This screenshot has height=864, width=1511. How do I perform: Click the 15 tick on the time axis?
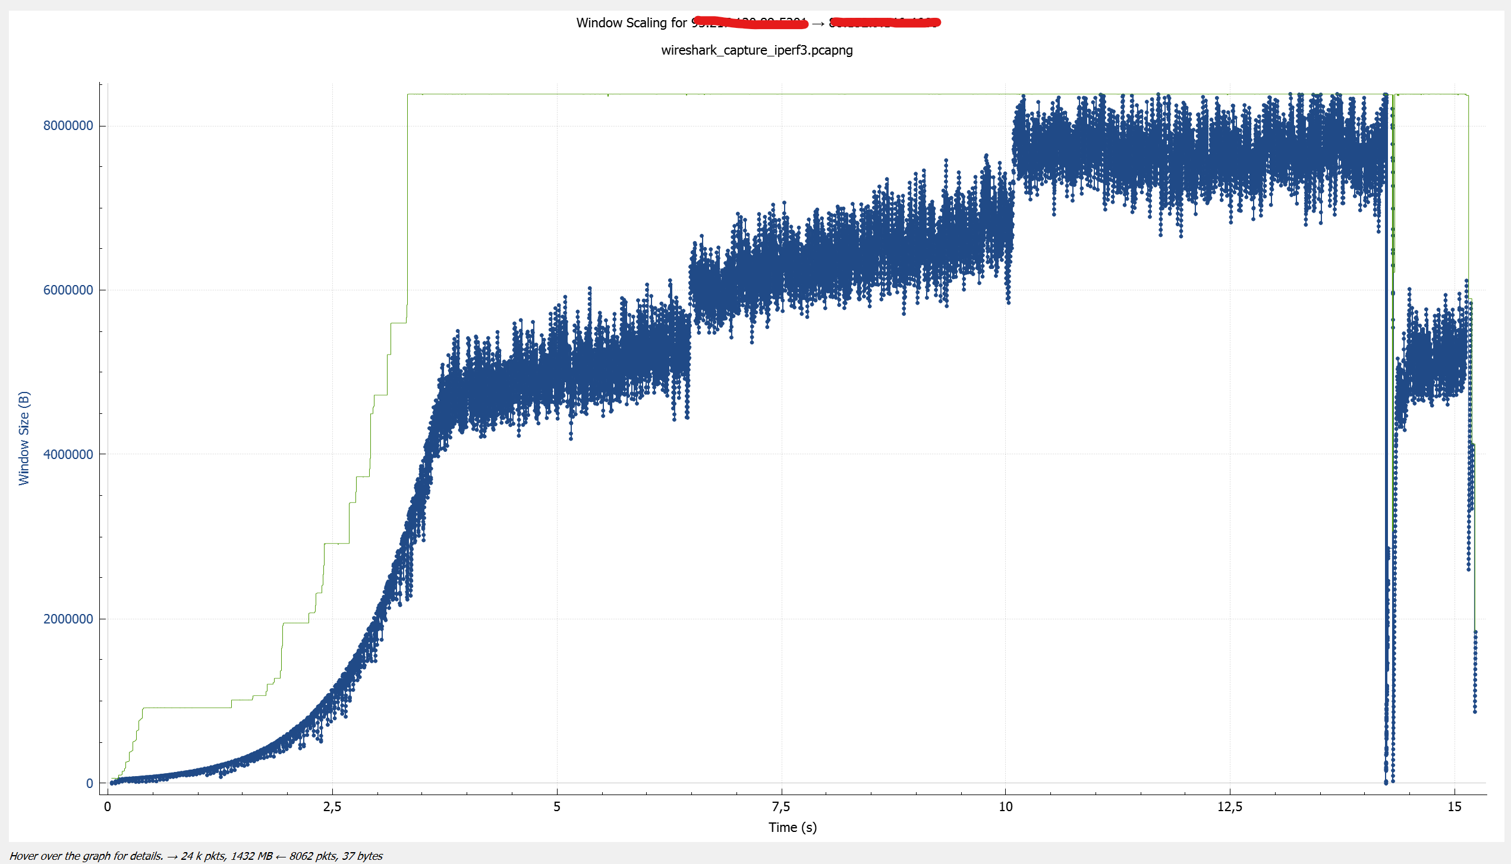[1454, 806]
